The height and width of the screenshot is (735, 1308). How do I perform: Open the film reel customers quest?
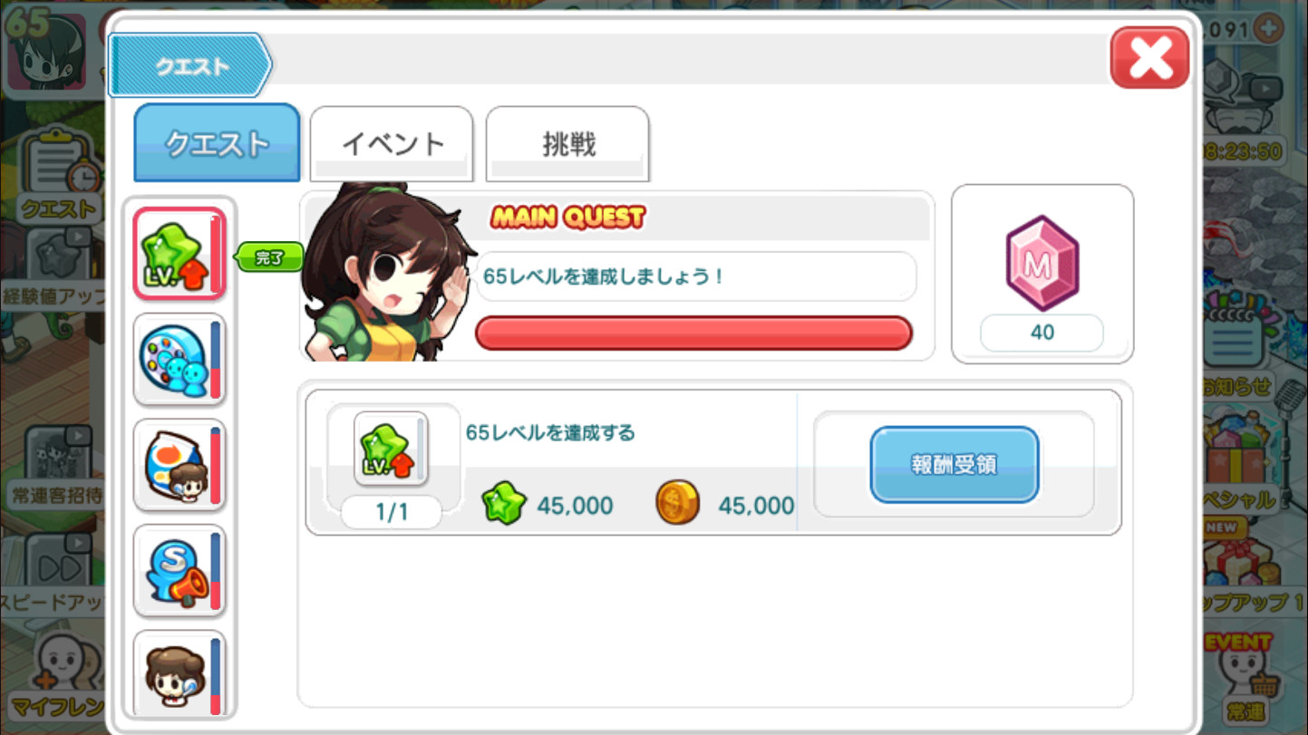click(x=179, y=360)
